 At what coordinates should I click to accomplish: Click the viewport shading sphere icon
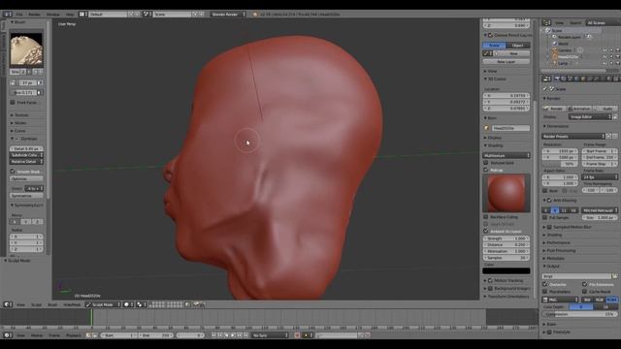(128, 304)
